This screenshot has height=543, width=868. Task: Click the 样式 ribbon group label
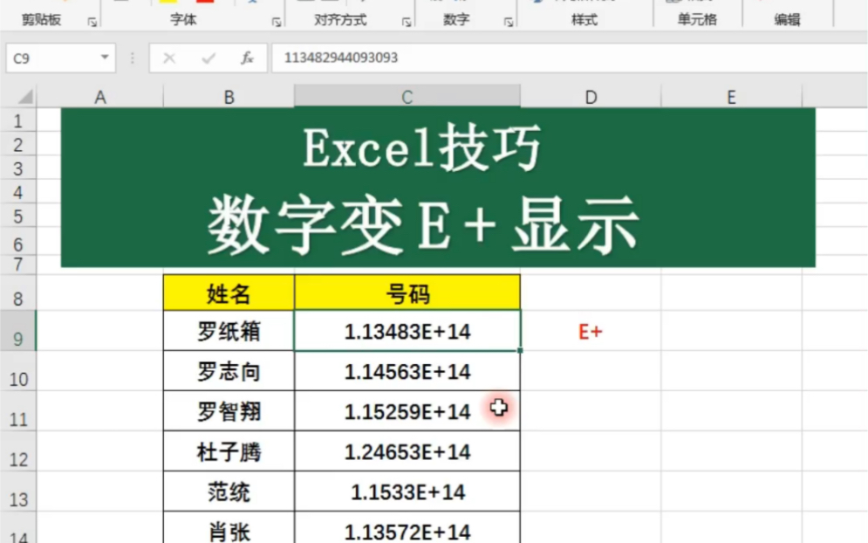(584, 20)
